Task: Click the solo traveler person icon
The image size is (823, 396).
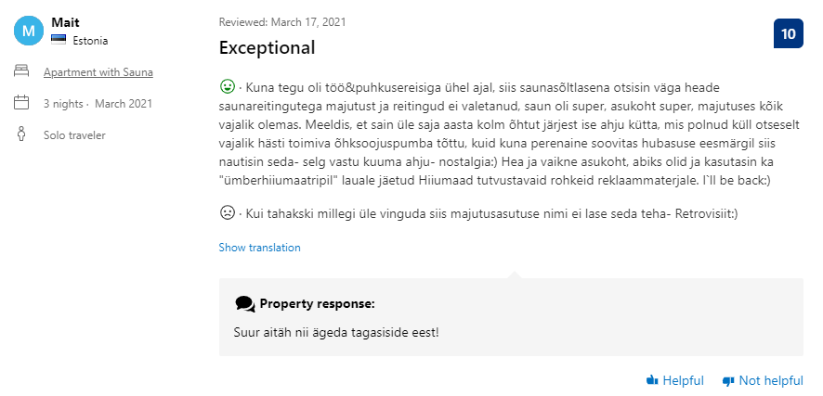Action: 21,134
